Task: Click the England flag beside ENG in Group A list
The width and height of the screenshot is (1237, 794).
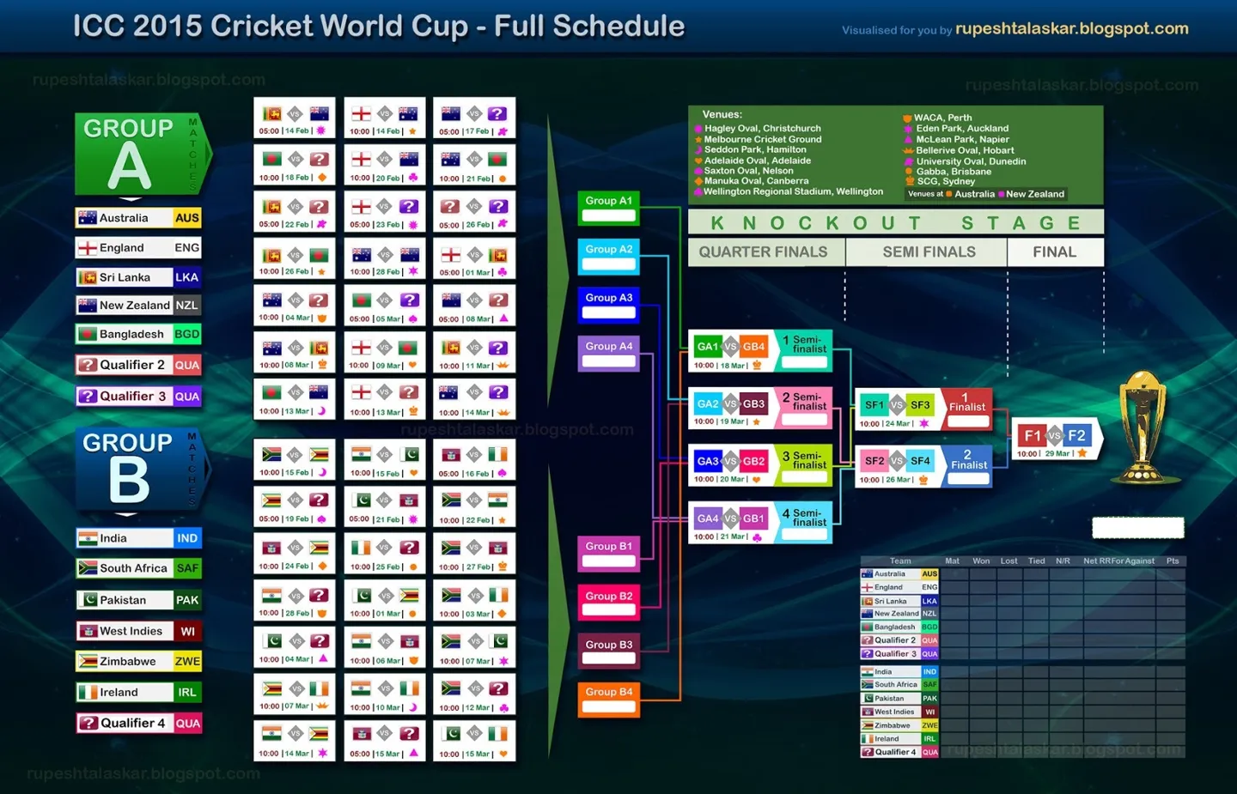Action: 88,248
